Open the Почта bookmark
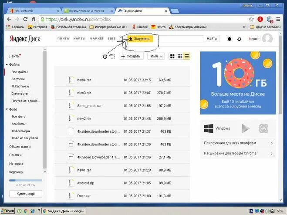 click(x=159, y=27)
